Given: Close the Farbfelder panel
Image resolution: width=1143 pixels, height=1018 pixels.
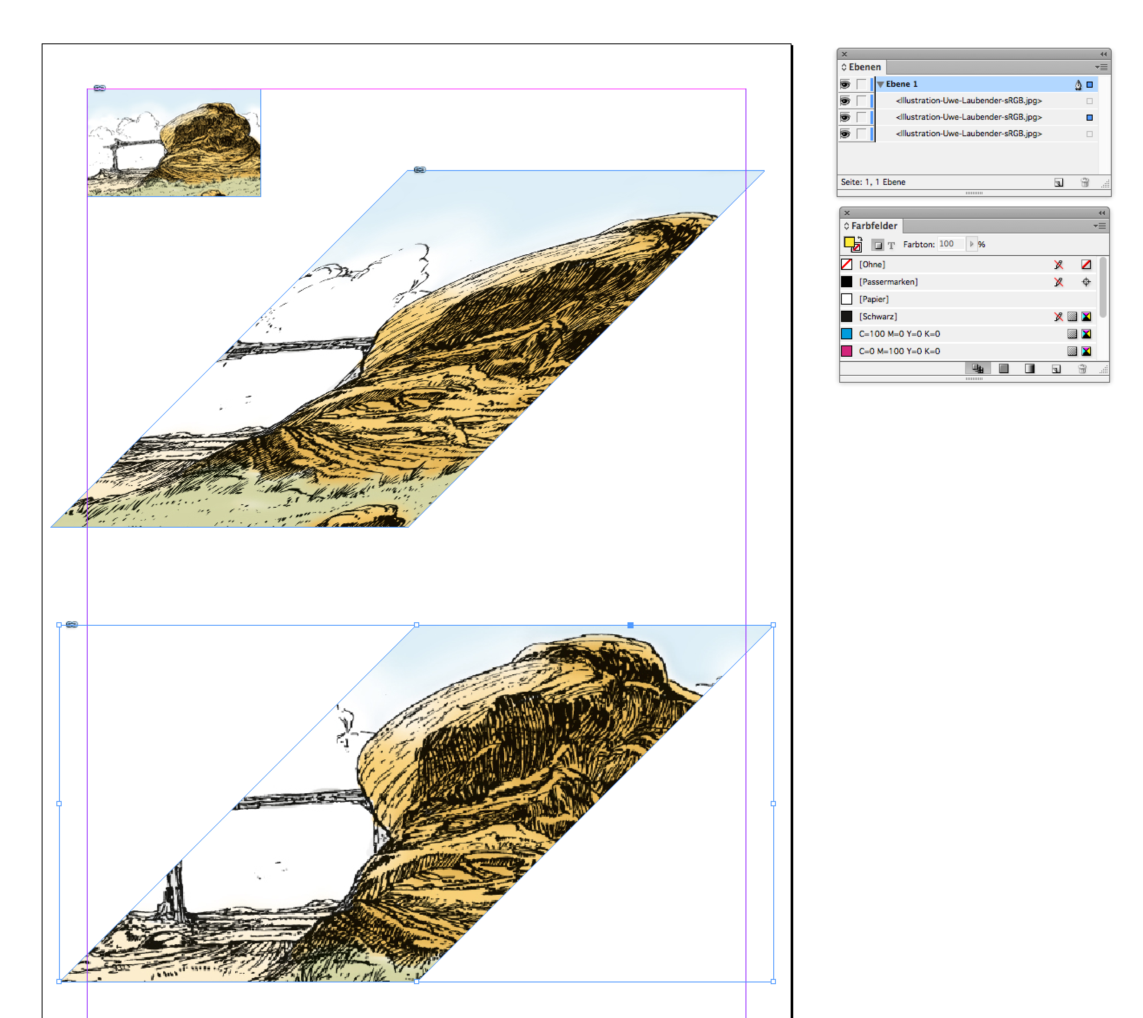Looking at the screenshot, I should [847, 213].
